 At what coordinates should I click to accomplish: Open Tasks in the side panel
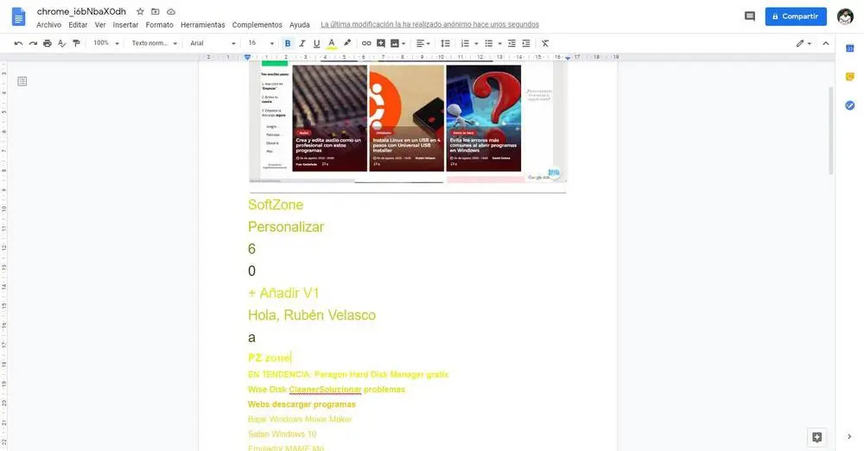(x=849, y=105)
